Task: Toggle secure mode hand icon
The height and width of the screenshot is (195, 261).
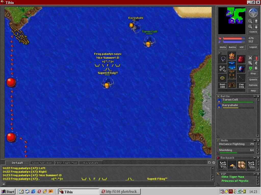Action: [256, 68]
